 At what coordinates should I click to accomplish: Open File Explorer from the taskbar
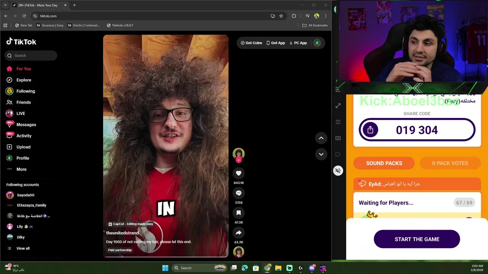click(278, 268)
